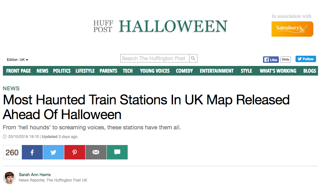
Task: Go to WHAT'S WORKING section
Action: pos(278,71)
